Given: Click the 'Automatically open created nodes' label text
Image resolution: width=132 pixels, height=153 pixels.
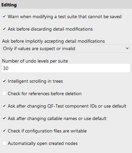Looking at the screenshot, I should (43, 144).
